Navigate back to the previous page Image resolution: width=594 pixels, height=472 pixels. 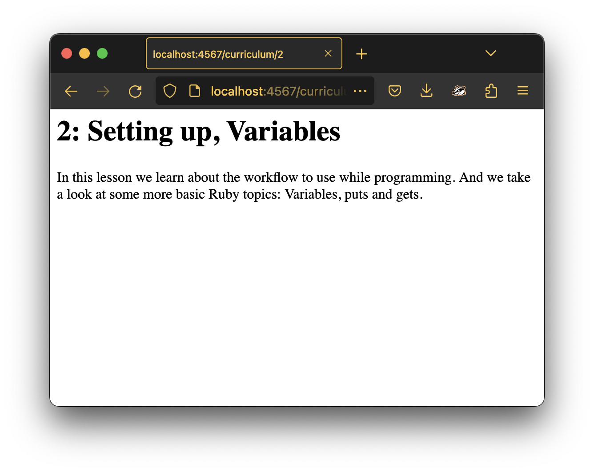tap(71, 91)
